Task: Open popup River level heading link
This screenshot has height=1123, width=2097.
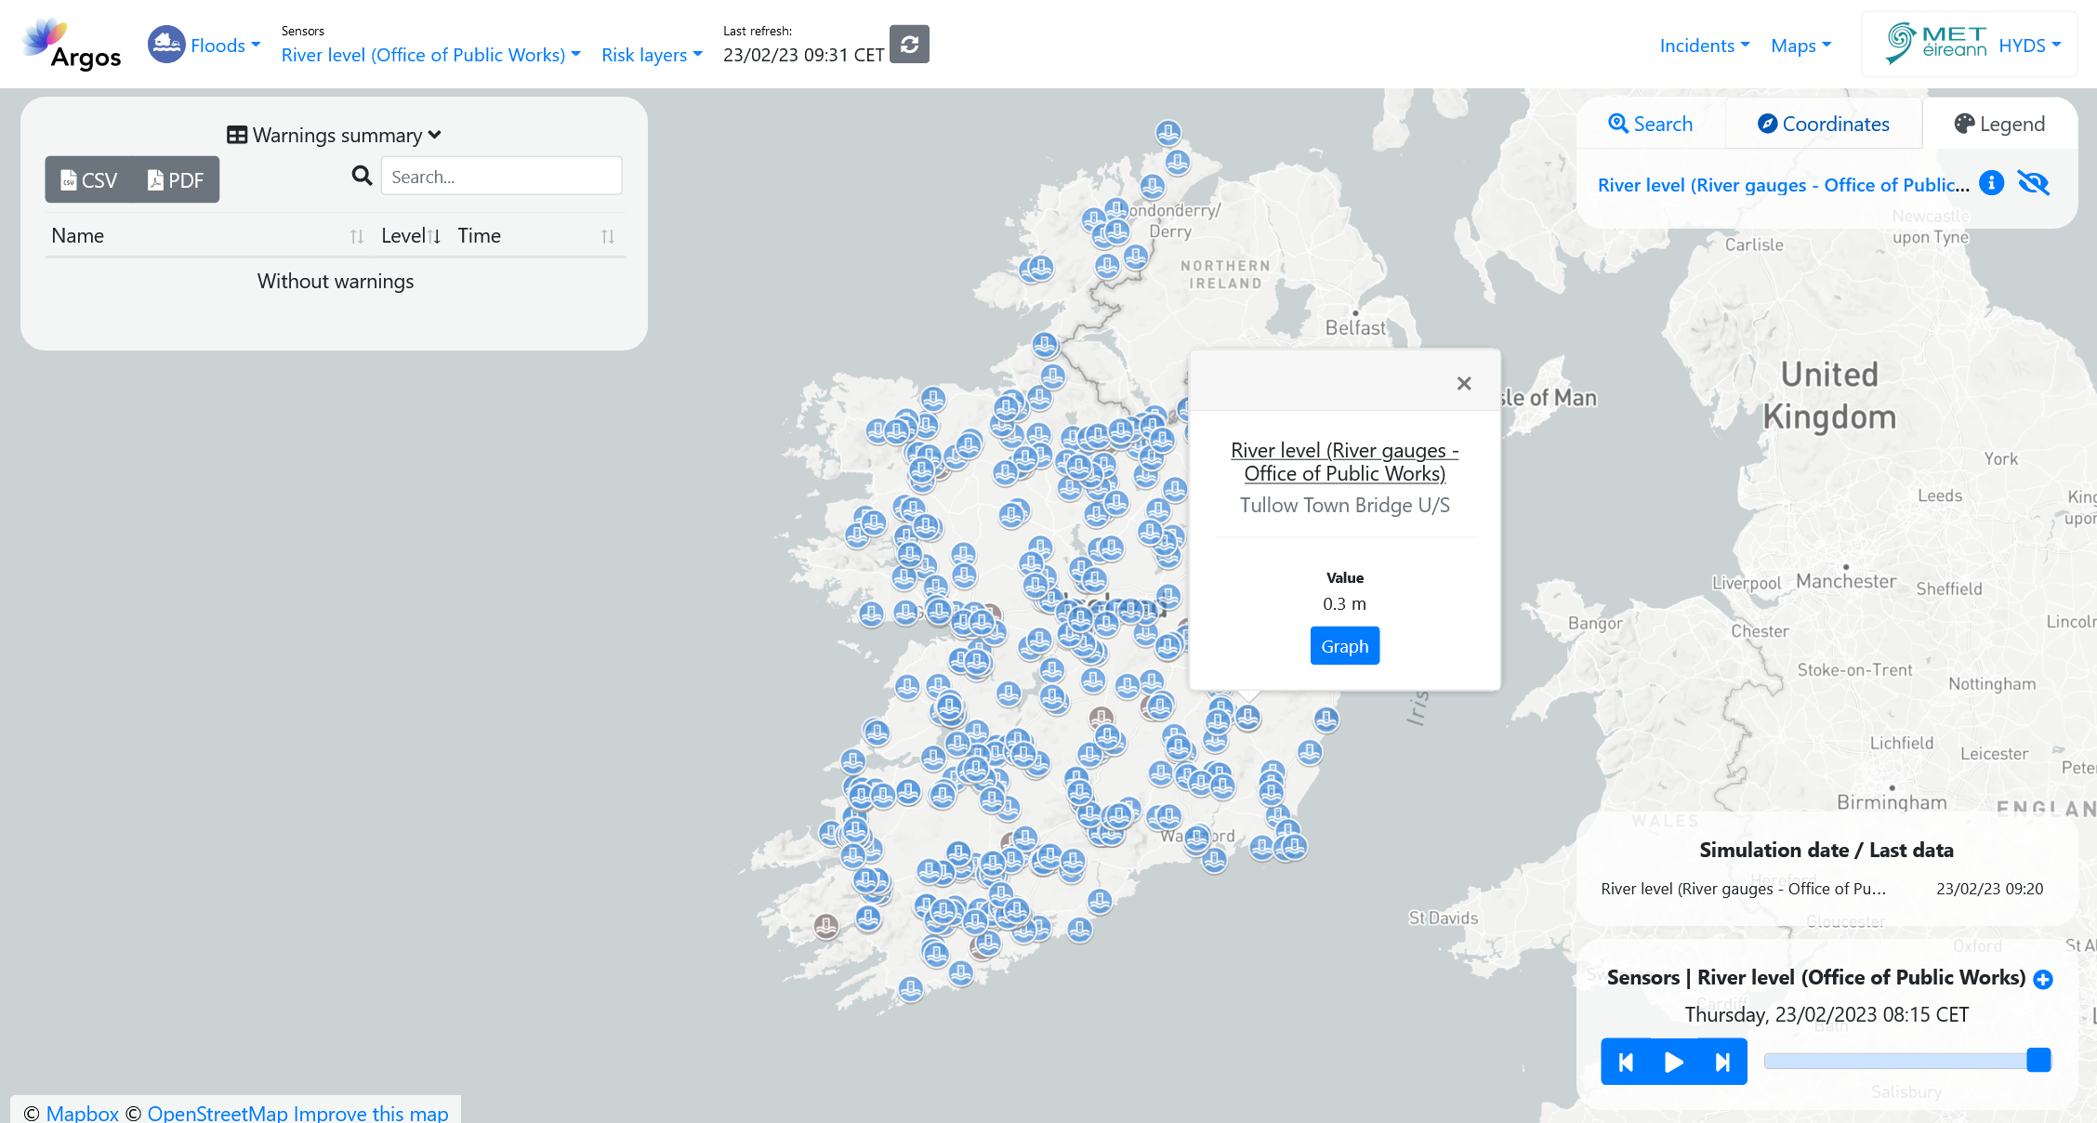Action: (x=1344, y=462)
